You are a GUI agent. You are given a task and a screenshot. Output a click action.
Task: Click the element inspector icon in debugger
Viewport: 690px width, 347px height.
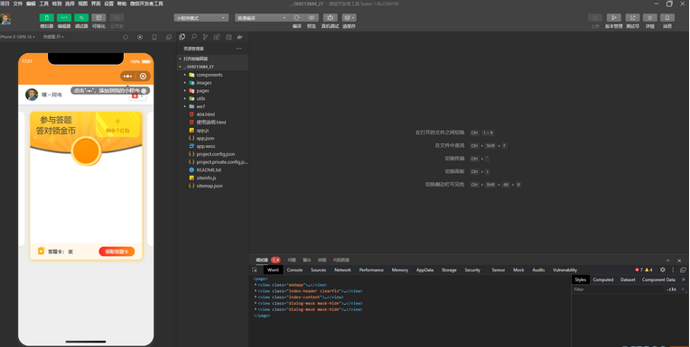pyautogui.click(x=255, y=270)
